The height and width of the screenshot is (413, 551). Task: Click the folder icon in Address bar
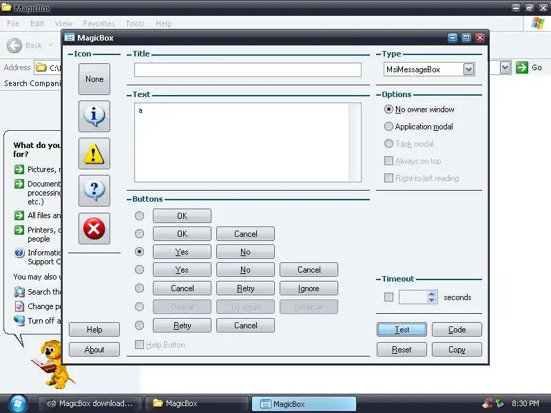41,67
